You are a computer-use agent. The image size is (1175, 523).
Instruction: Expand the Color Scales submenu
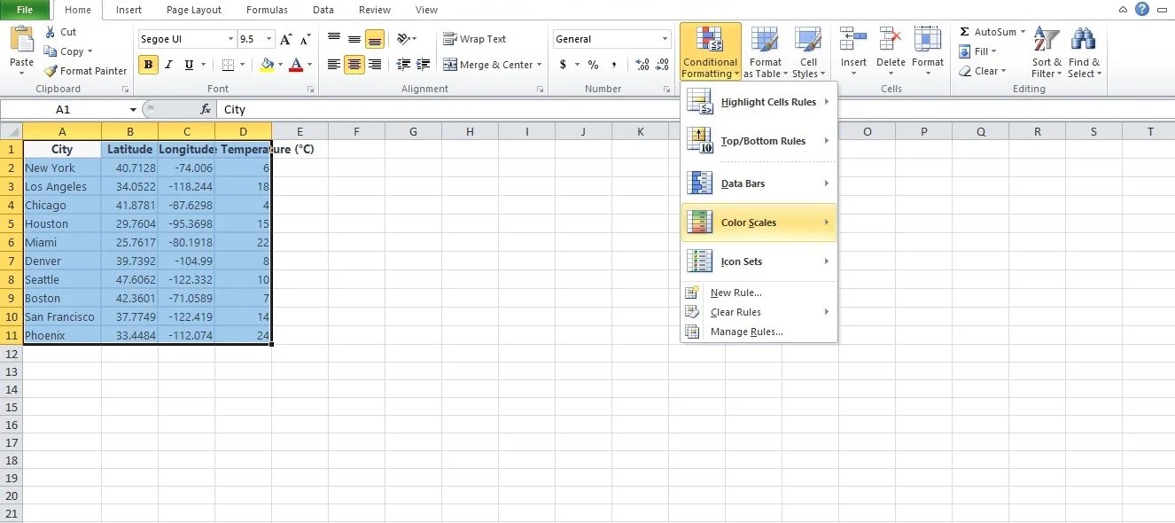[x=759, y=222]
